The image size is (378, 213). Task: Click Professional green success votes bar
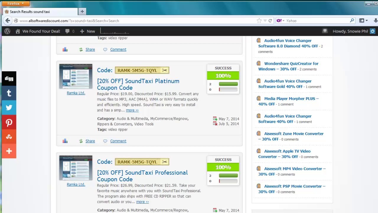(x=228, y=175)
